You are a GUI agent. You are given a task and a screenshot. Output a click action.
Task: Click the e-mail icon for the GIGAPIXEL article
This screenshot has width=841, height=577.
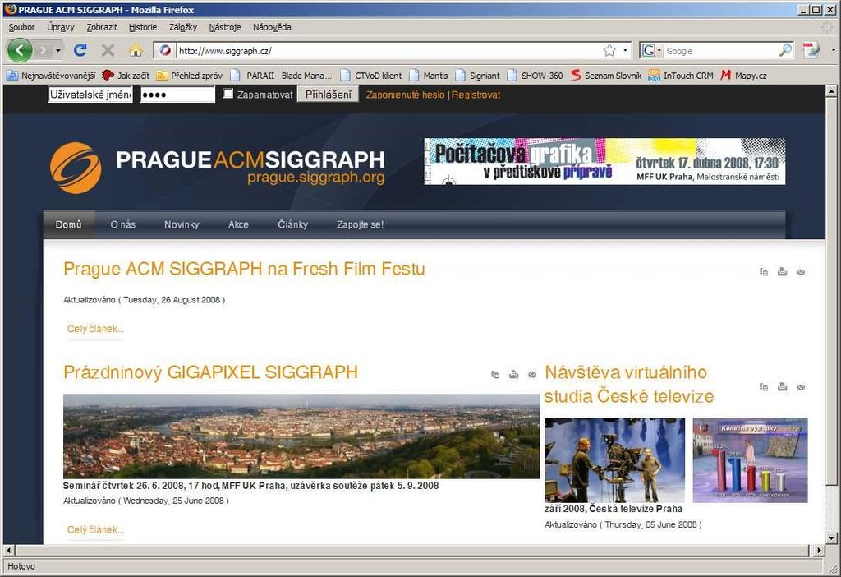pyautogui.click(x=532, y=375)
